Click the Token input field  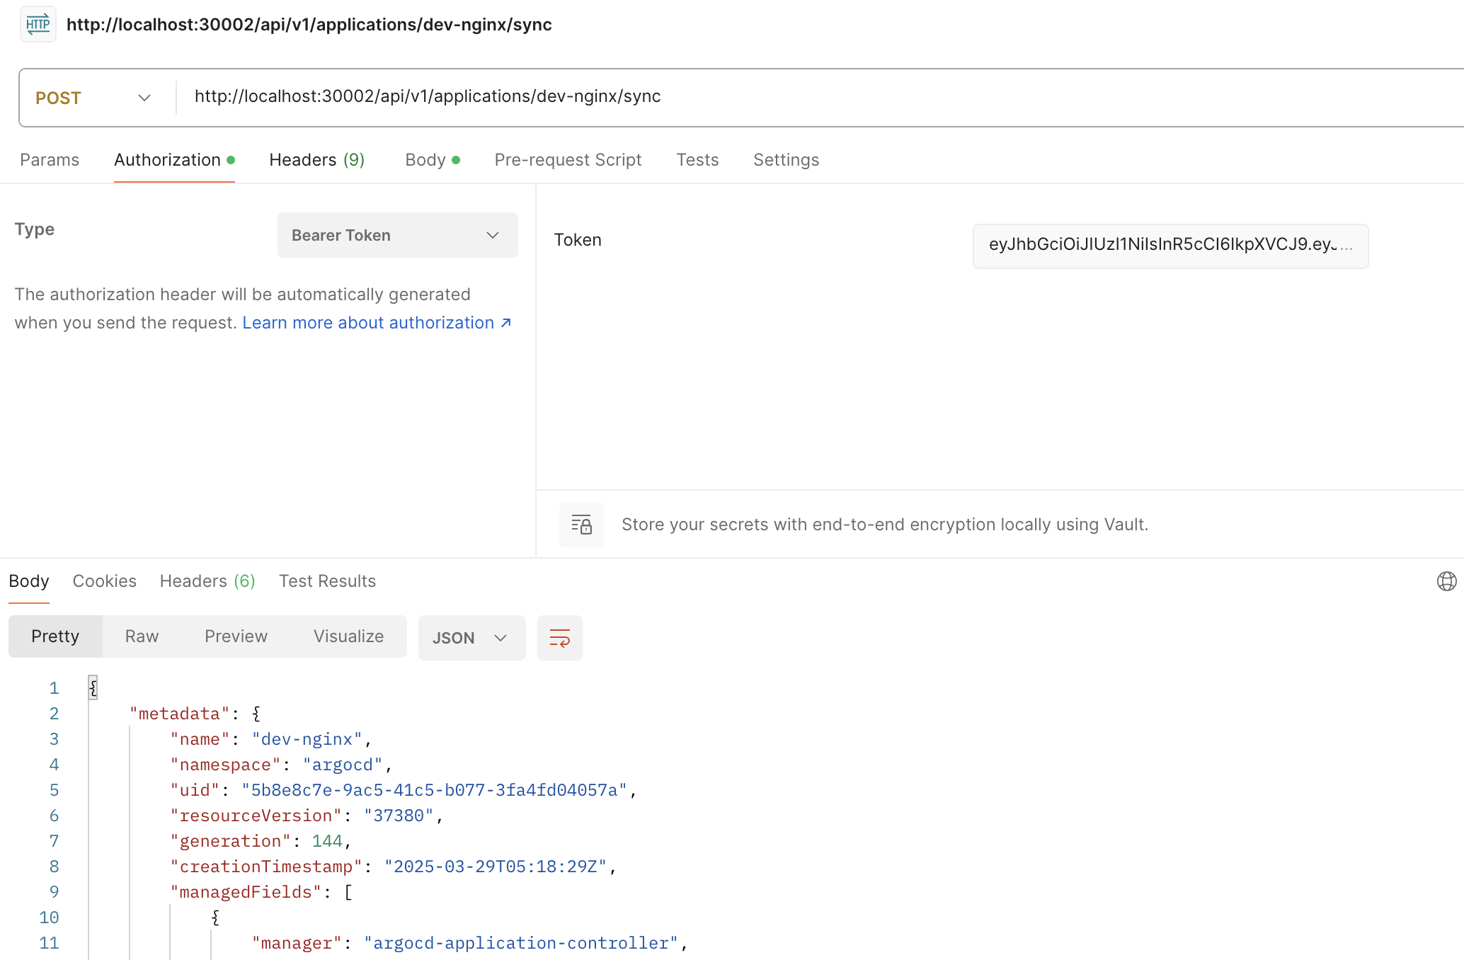coord(1170,245)
